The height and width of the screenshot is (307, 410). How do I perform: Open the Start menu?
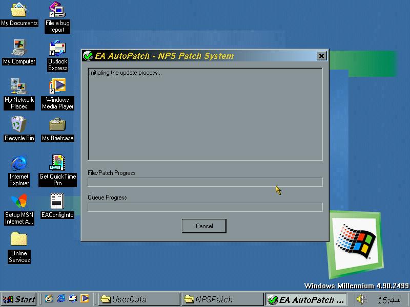pos(19,299)
